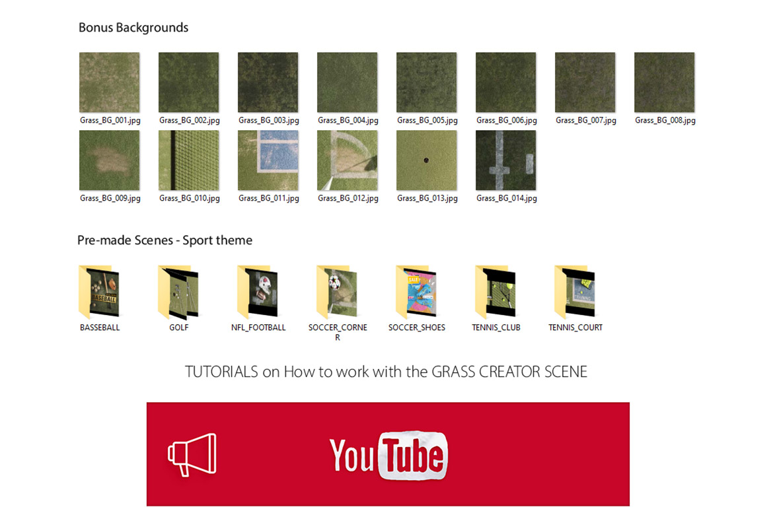
Task: Open the TENNIS_CLUB folder icon
Action: (496, 292)
